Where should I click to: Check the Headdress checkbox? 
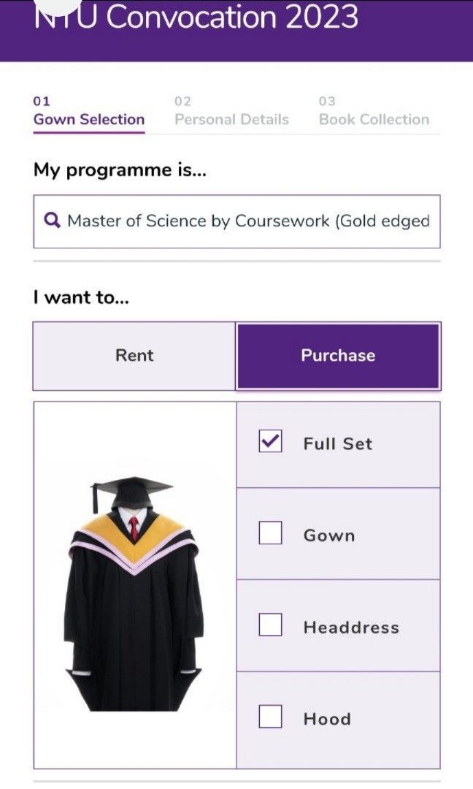(x=270, y=626)
